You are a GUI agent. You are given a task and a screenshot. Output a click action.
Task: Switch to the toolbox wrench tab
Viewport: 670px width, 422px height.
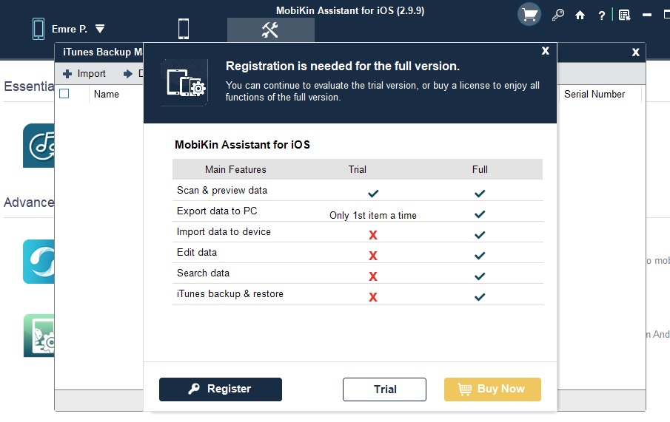[x=270, y=30]
